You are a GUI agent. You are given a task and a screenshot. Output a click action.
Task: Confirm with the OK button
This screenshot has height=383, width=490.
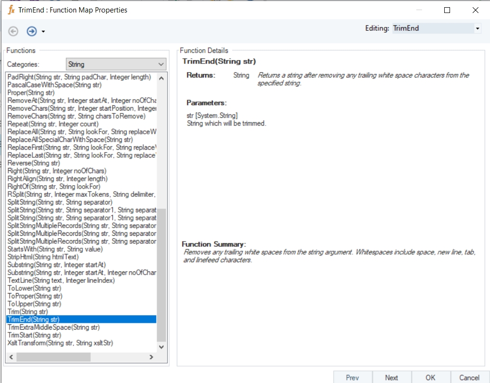pyautogui.click(x=430, y=378)
